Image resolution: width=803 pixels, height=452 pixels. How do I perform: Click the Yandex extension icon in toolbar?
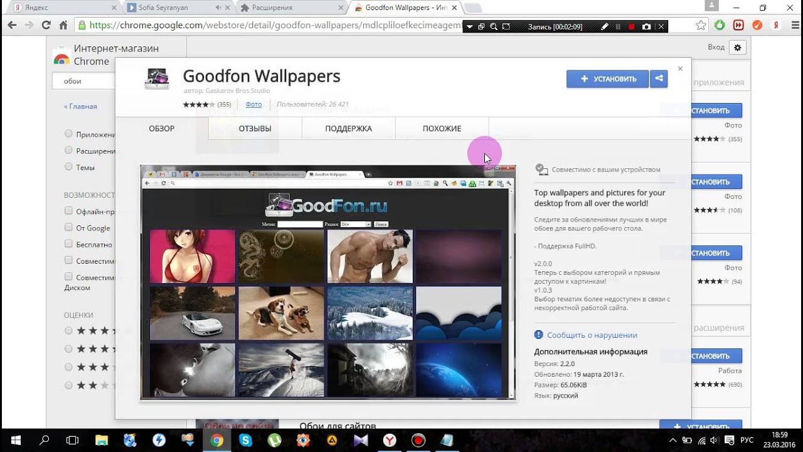[x=776, y=26]
